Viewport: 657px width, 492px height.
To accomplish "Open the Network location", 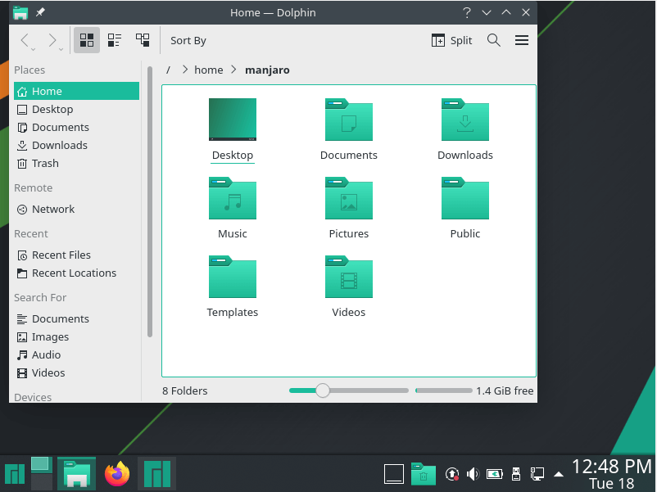I will [52, 209].
